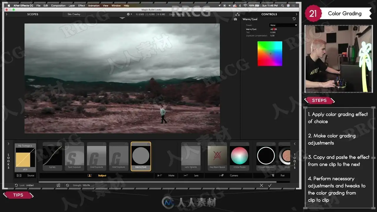Image resolution: width=377 pixels, height=212 pixels.
Task: Open the View menu
Action: [105, 6]
